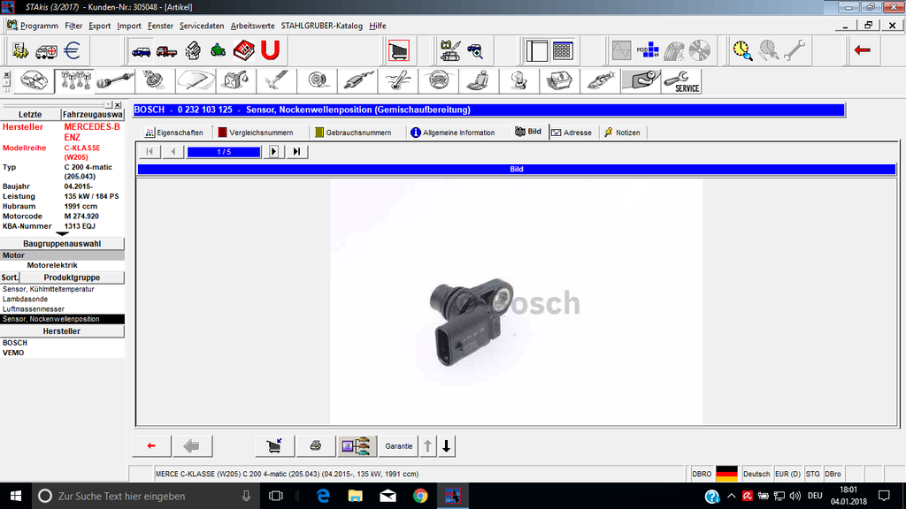This screenshot has width=906, height=509.
Task: Select the fuel canister assembly group
Action: pos(235,80)
